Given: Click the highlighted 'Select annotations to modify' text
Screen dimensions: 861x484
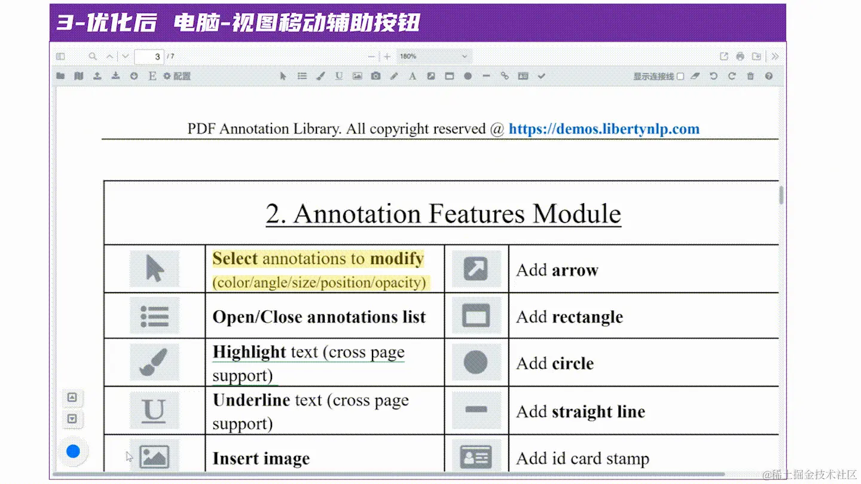Looking at the screenshot, I should (x=319, y=259).
